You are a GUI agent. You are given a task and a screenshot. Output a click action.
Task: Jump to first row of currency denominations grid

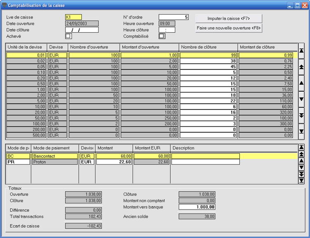[301, 50]
